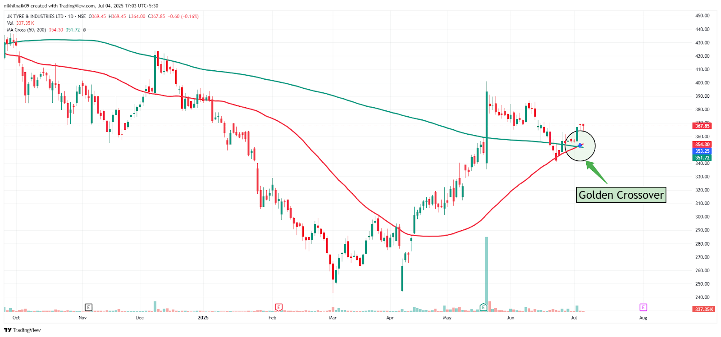721x337 pixels.
Task: Click the Close value C367.85
Action: point(157,16)
